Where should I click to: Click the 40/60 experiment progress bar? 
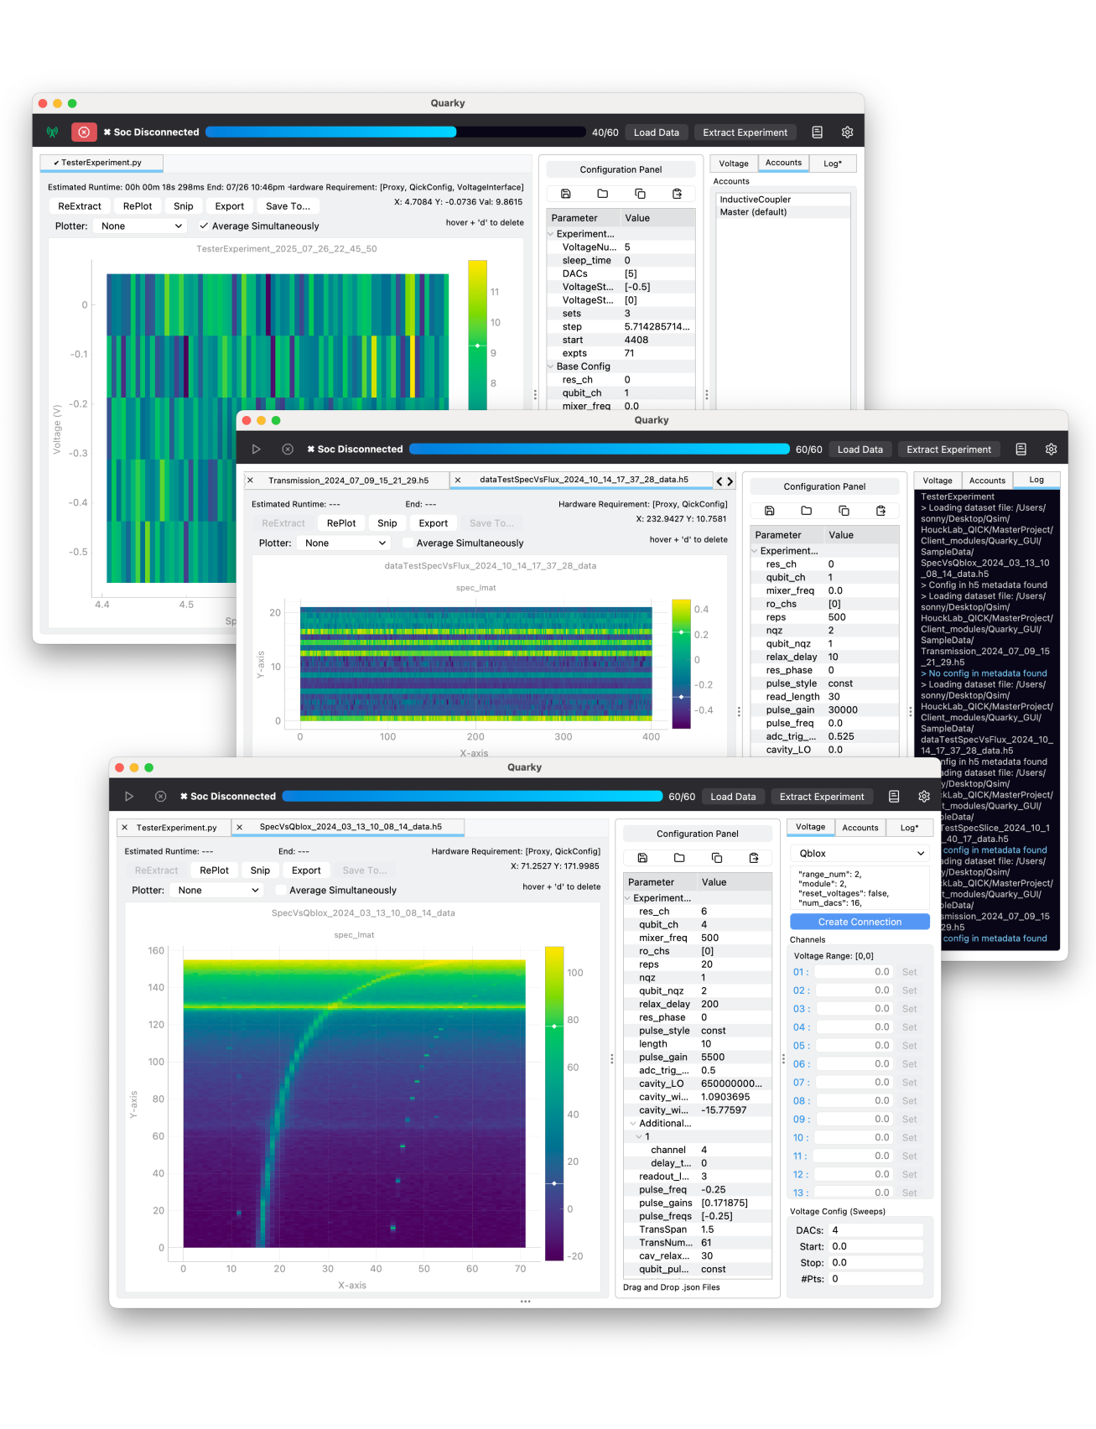coord(394,132)
